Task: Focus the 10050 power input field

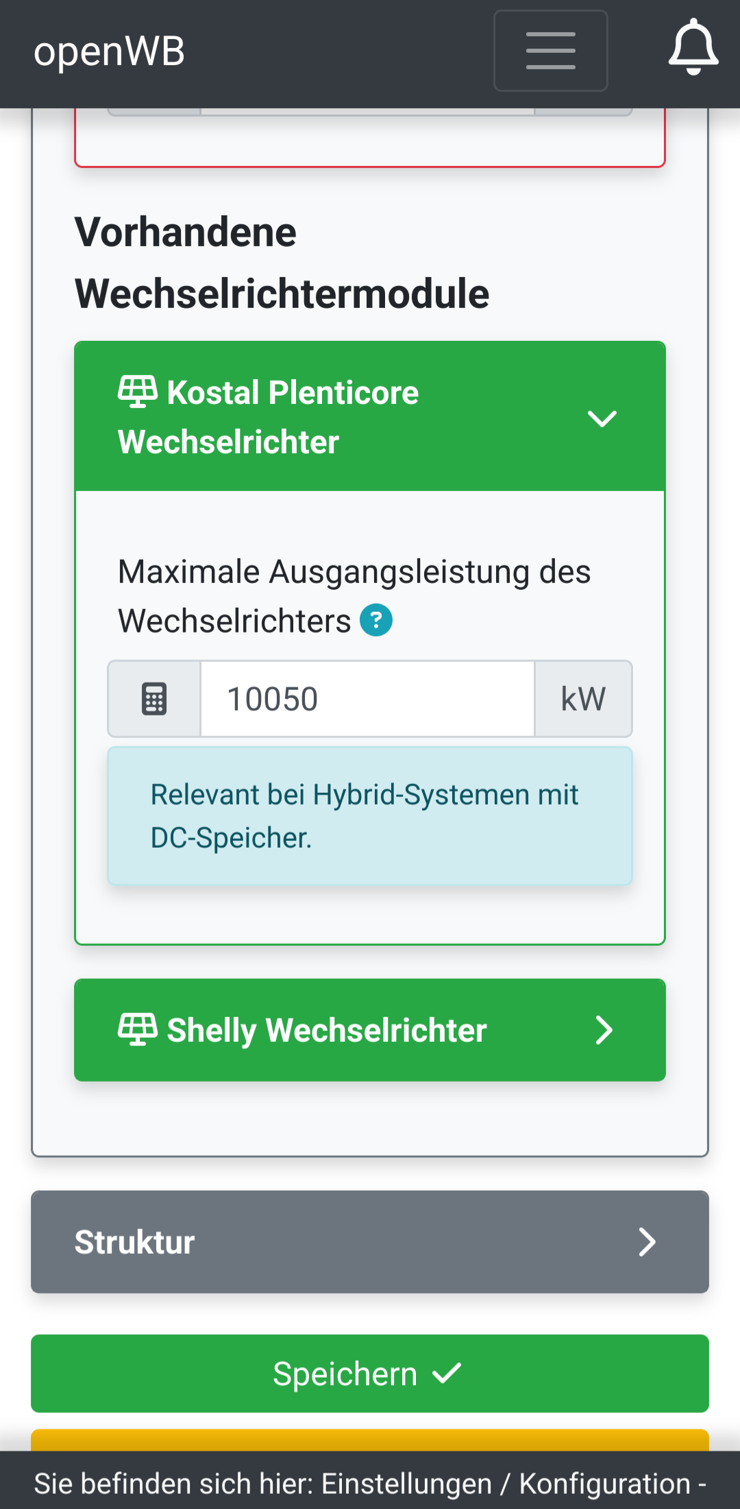Action: pyautogui.click(x=367, y=699)
